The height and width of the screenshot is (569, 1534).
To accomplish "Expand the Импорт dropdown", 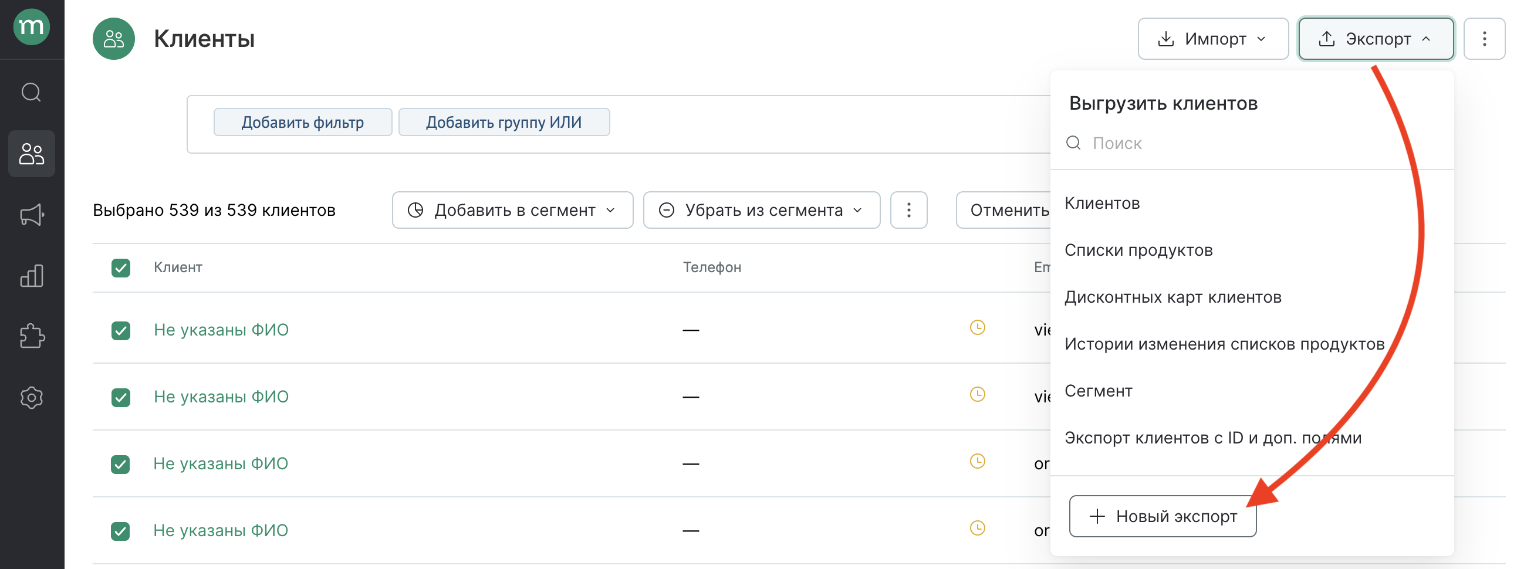I will pyautogui.click(x=1213, y=39).
